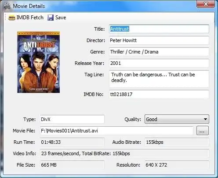Click the File Size field 665 MB
Viewport: 218px width, 178px height.
pyautogui.click(x=72, y=165)
